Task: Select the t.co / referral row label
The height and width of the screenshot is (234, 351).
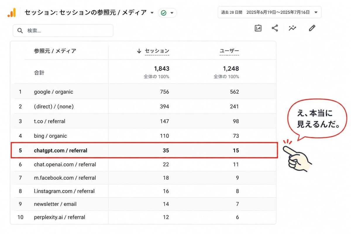Action: coord(49,121)
